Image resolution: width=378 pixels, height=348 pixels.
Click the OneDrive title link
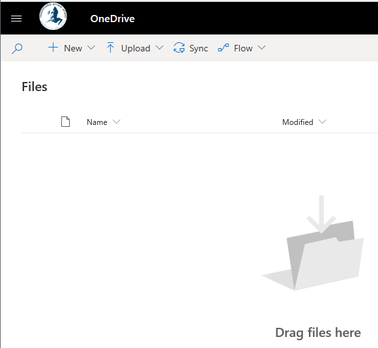pos(112,18)
